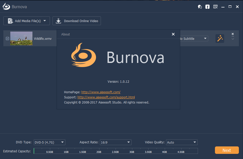Click the Copyright Aiseesoft Studio text
This screenshot has width=243, height=159.
pos(107,102)
